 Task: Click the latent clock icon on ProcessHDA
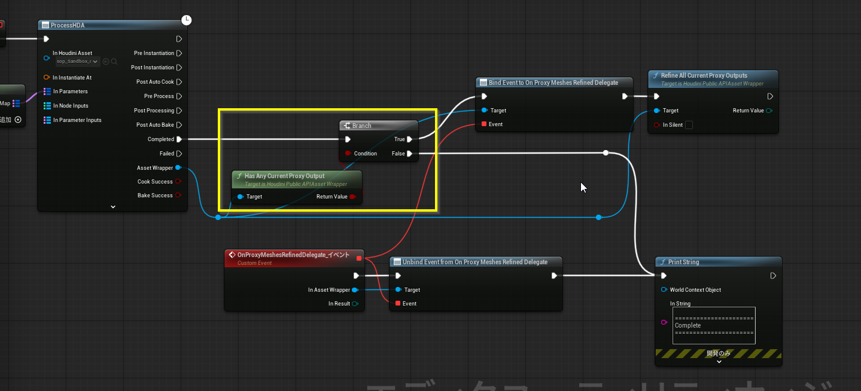pyautogui.click(x=187, y=20)
